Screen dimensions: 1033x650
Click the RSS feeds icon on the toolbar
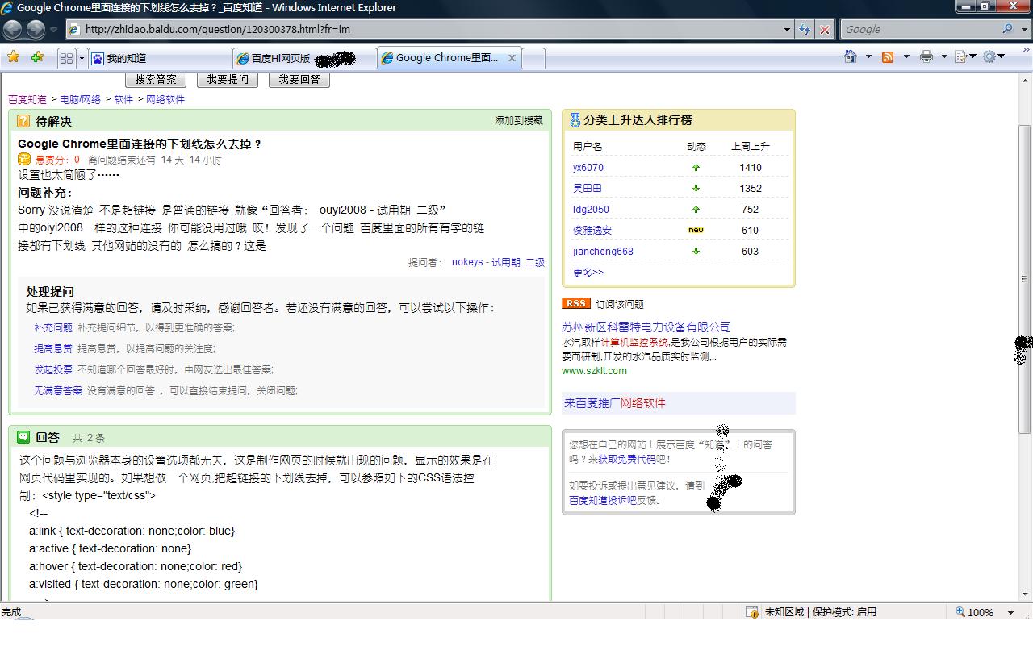tap(888, 57)
